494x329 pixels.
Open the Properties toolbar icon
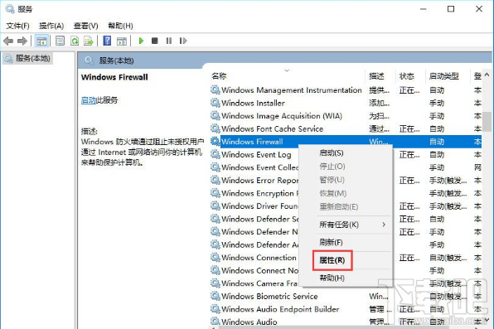pyautogui.click(x=60, y=41)
